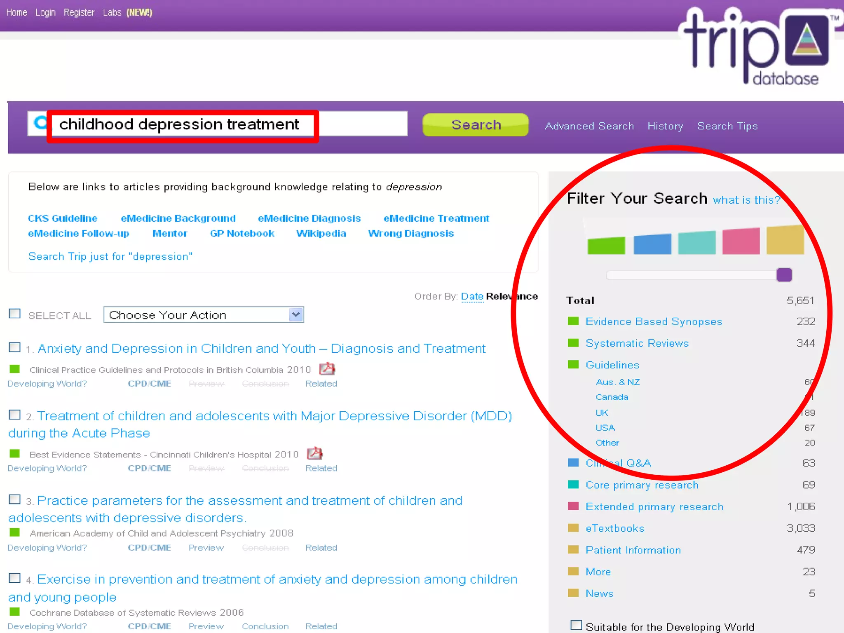Expand the Guidelines filter category
Viewport: 844px width, 633px height.
[x=612, y=365]
